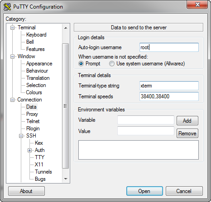
Task: Select the Keyboard settings item
Action: point(36,35)
